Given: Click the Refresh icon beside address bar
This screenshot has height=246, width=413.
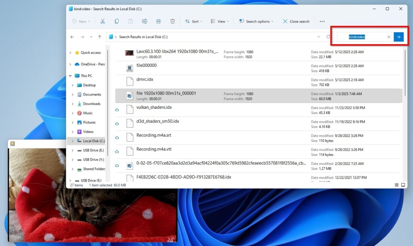Looking at the screenshot, I should tap(328, 37).
